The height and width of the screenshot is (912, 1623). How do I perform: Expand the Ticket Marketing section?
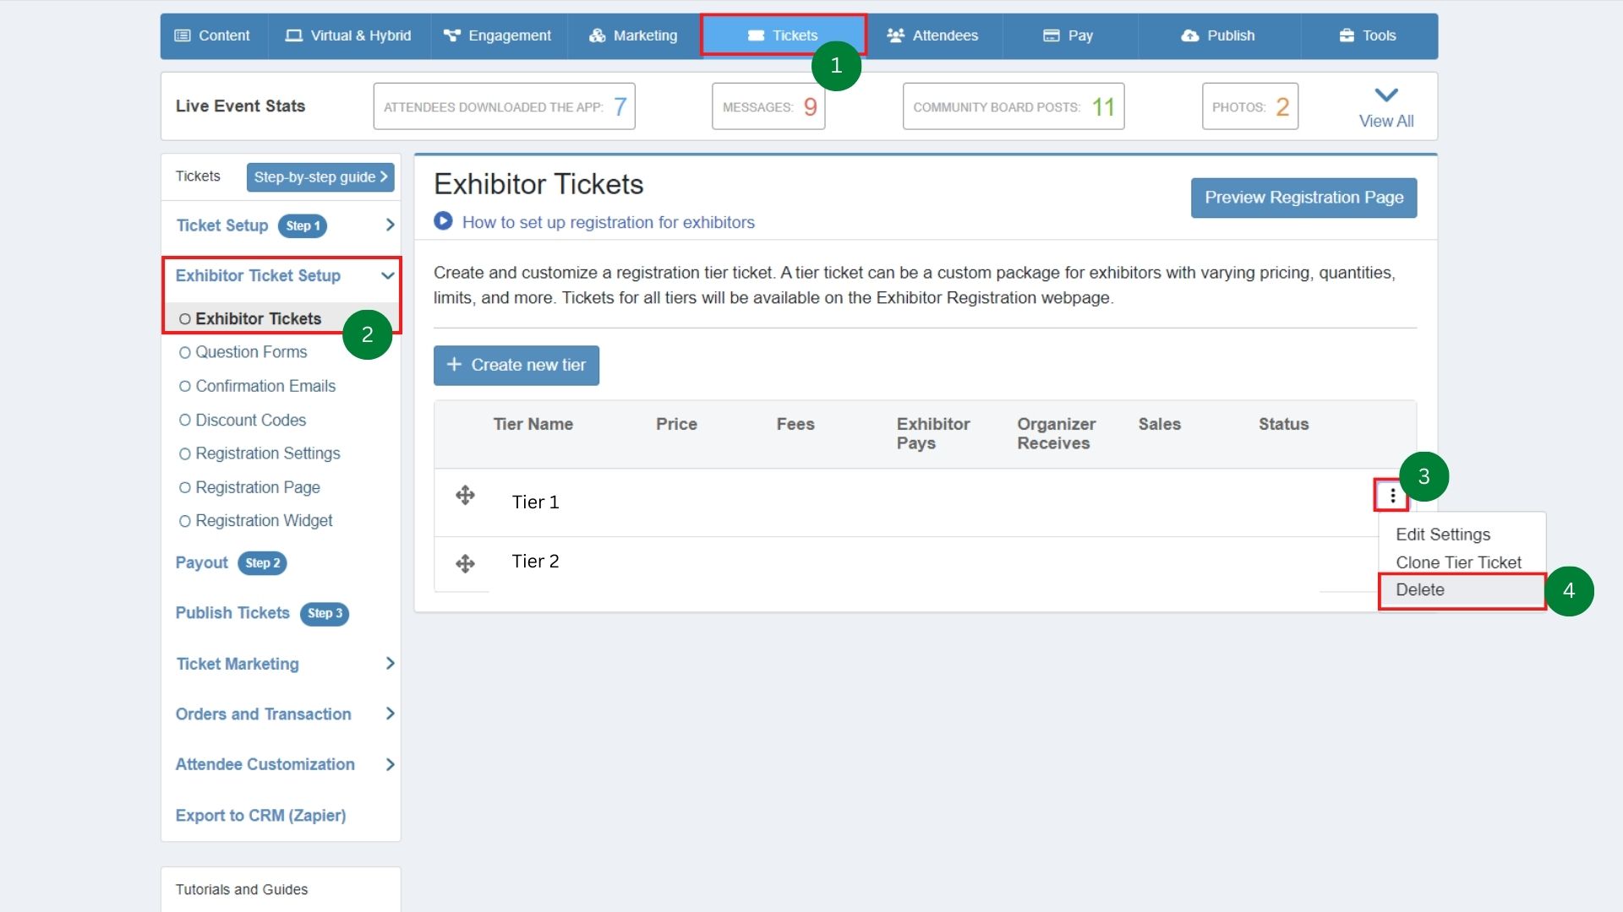tap(389, 664)
